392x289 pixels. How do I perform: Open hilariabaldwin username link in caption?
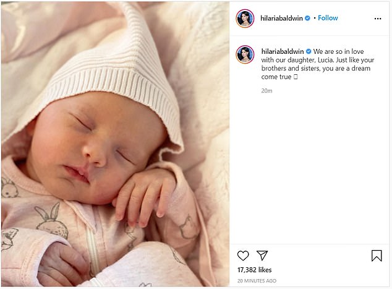pyautogui.click(x=283, y=51)
